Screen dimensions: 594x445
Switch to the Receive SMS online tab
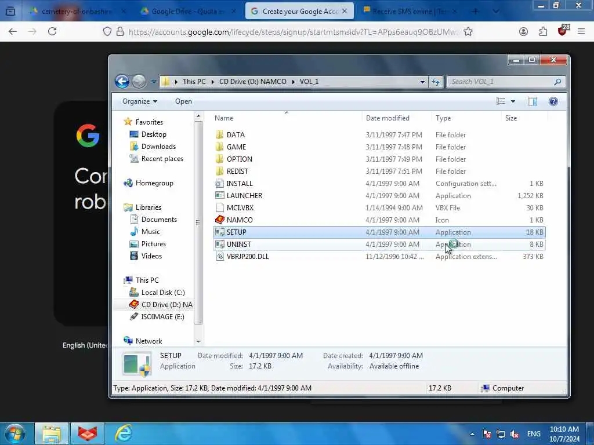point(409,12)
